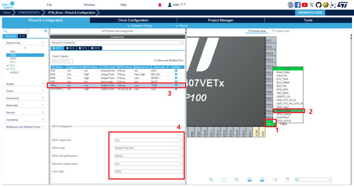Viewport: 354px width, 187px height.
Task: Toggle the Modified checkbox for PB12 row
Action: (176, 85)
